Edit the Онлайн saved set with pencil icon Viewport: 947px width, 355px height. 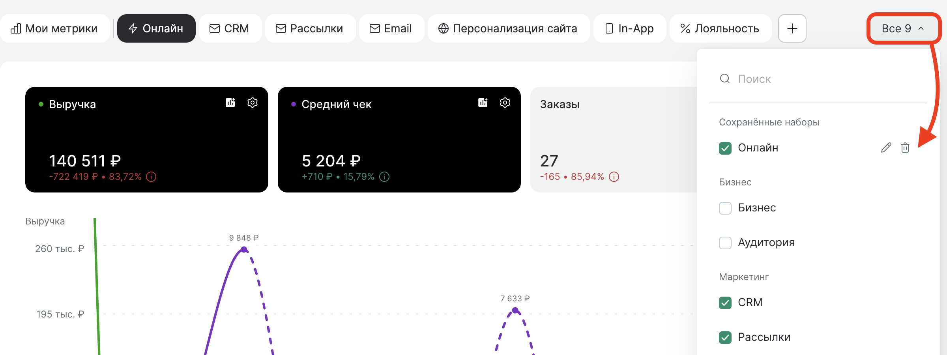click(886, 148)
